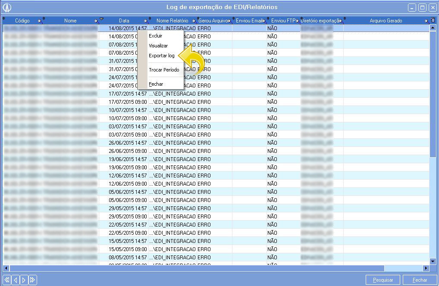This screenshot has height=286, width=439.
Task: Jump to the last record
Action: pyautogui.click(x=32, y=280)
